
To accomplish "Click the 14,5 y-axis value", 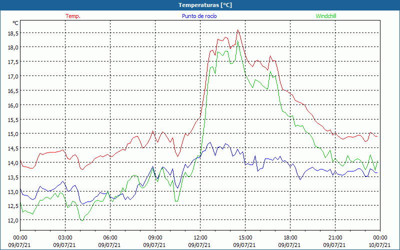I will (13, 148).
